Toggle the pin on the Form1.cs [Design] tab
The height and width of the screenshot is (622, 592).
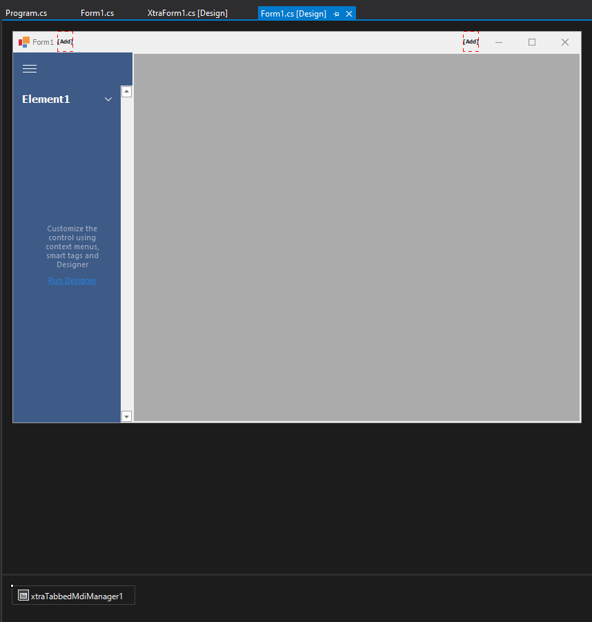point(336,13)
